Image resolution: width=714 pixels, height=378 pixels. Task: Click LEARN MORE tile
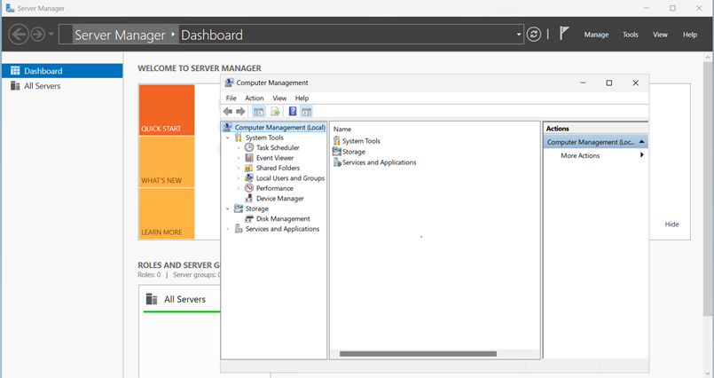pos(167,214)
